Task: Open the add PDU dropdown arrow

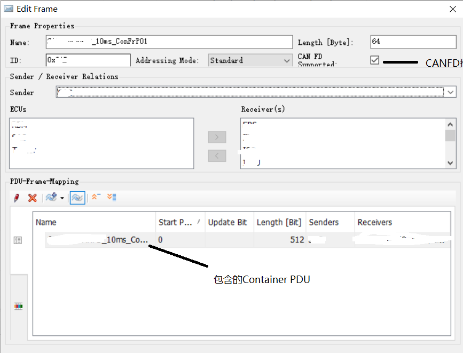Action: point(62,198)
